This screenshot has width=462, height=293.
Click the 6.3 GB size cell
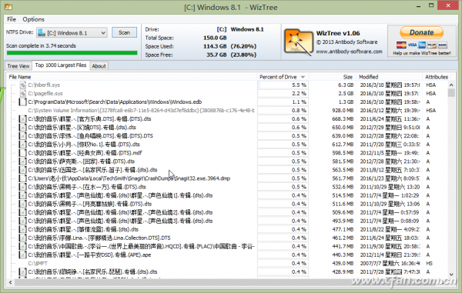coord(346,85)
